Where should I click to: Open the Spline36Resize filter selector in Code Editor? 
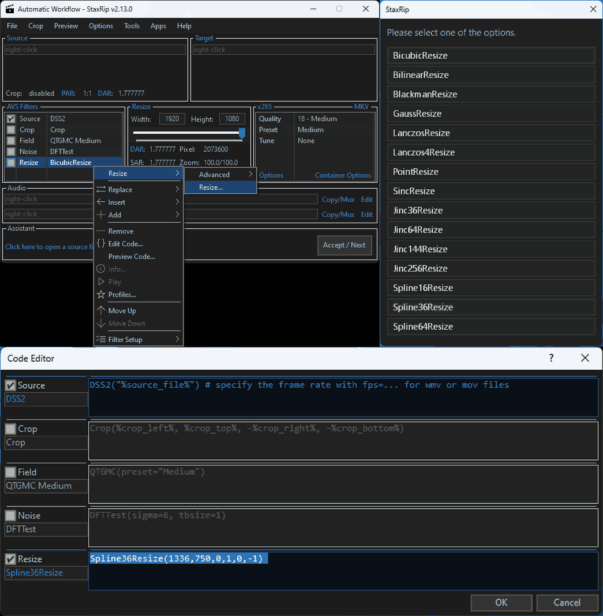tap(46, 573)
